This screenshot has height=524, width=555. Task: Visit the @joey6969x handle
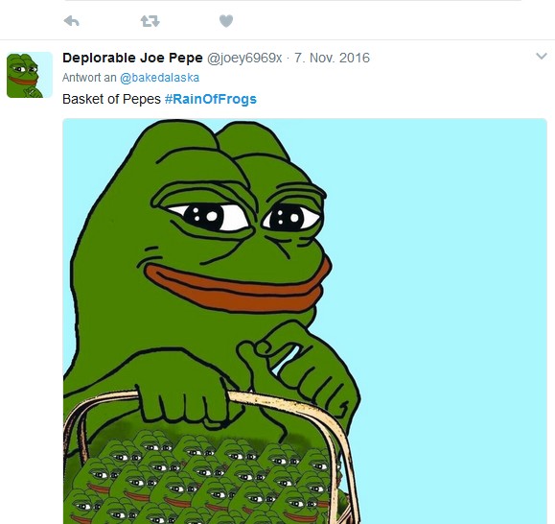click(244, 58)
